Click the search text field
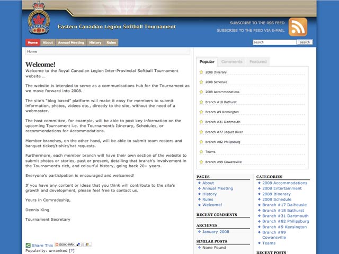This screenshot has width=339, height=254. [x=274, y=42]
